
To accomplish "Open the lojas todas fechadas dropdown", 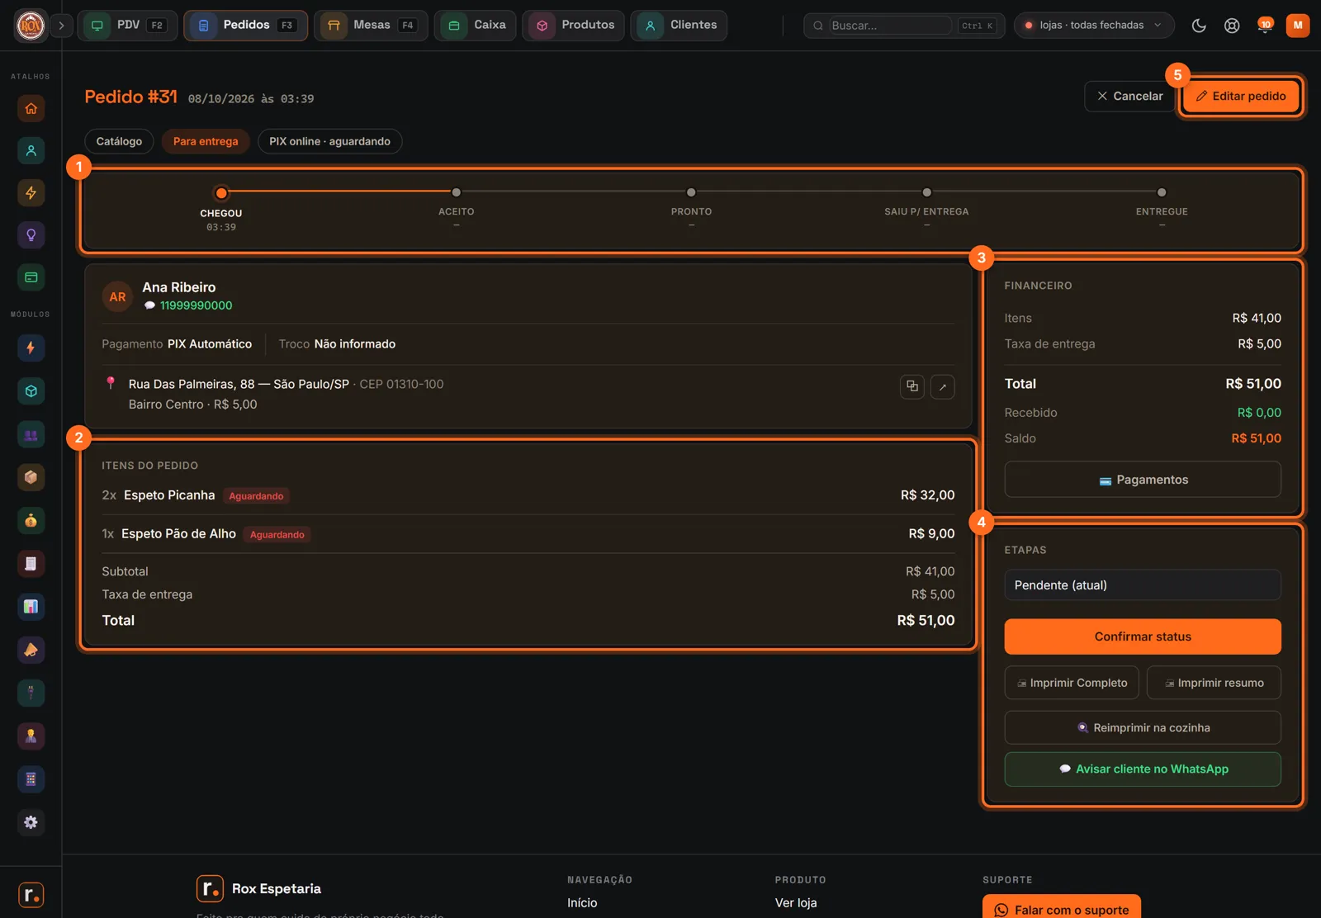I will coord(1094,26).
